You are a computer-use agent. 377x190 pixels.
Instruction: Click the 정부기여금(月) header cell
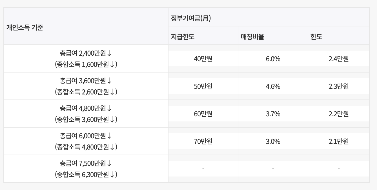(x=269, y=17)
